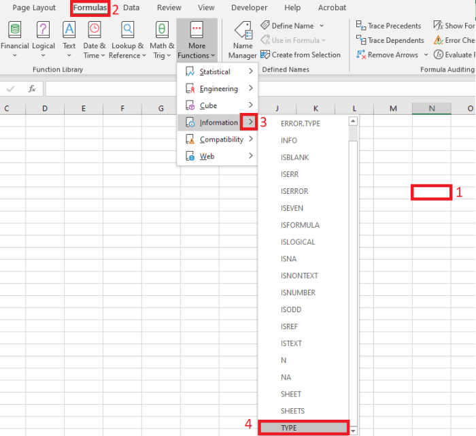Click Trace Precedents

point(388,26)
